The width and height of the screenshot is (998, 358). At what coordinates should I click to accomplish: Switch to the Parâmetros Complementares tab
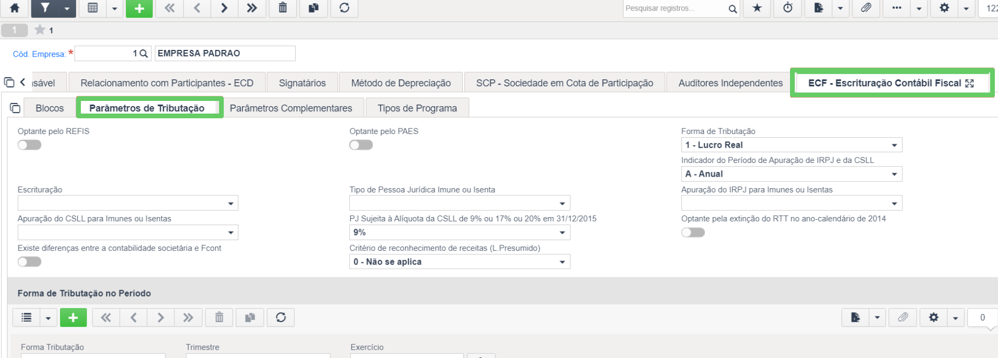coord(291,108)
